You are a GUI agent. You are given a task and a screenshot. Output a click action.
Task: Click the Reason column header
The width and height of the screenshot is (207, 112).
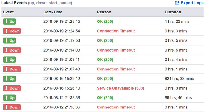click(104, 12)
